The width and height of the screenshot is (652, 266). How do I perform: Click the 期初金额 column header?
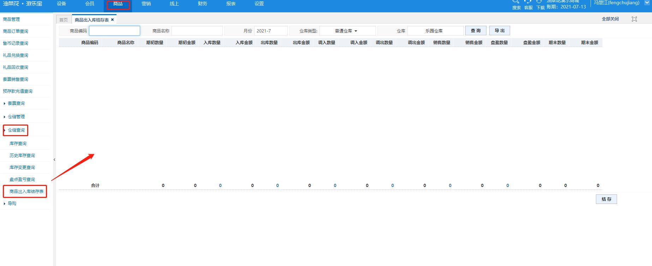[x=187, y=43]
